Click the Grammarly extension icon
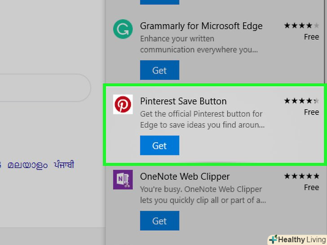 point(123,30)
